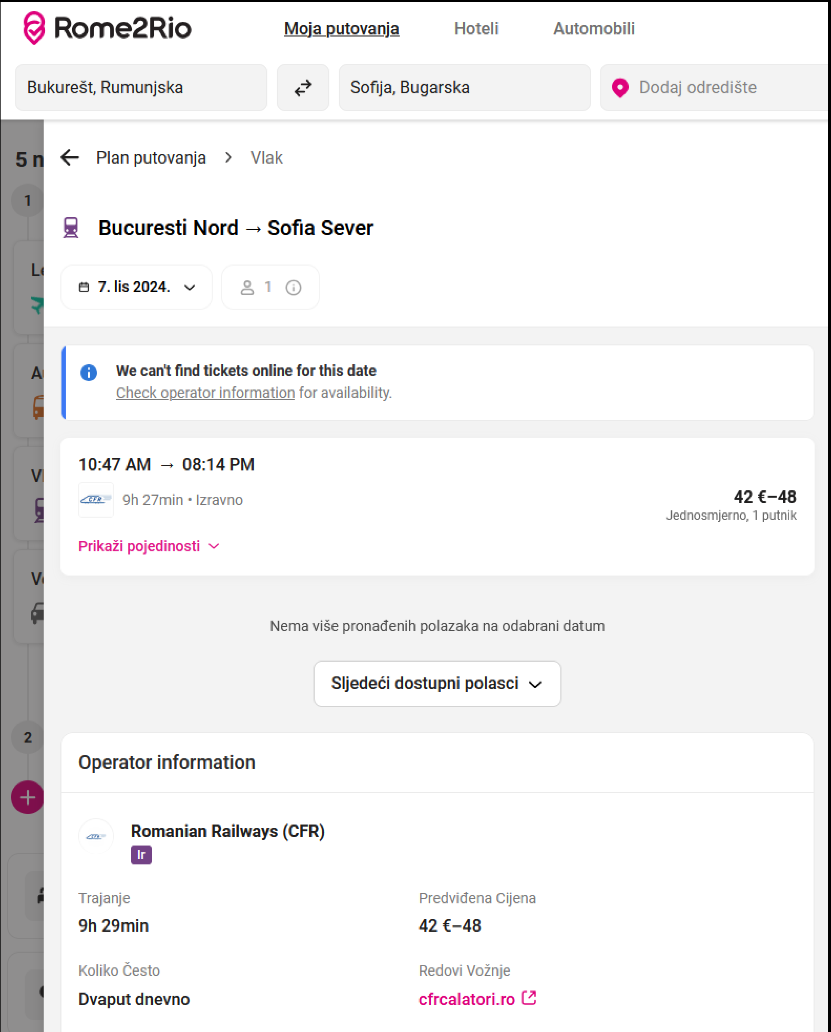Follow the Check operator information link

(x=205, y=393)
